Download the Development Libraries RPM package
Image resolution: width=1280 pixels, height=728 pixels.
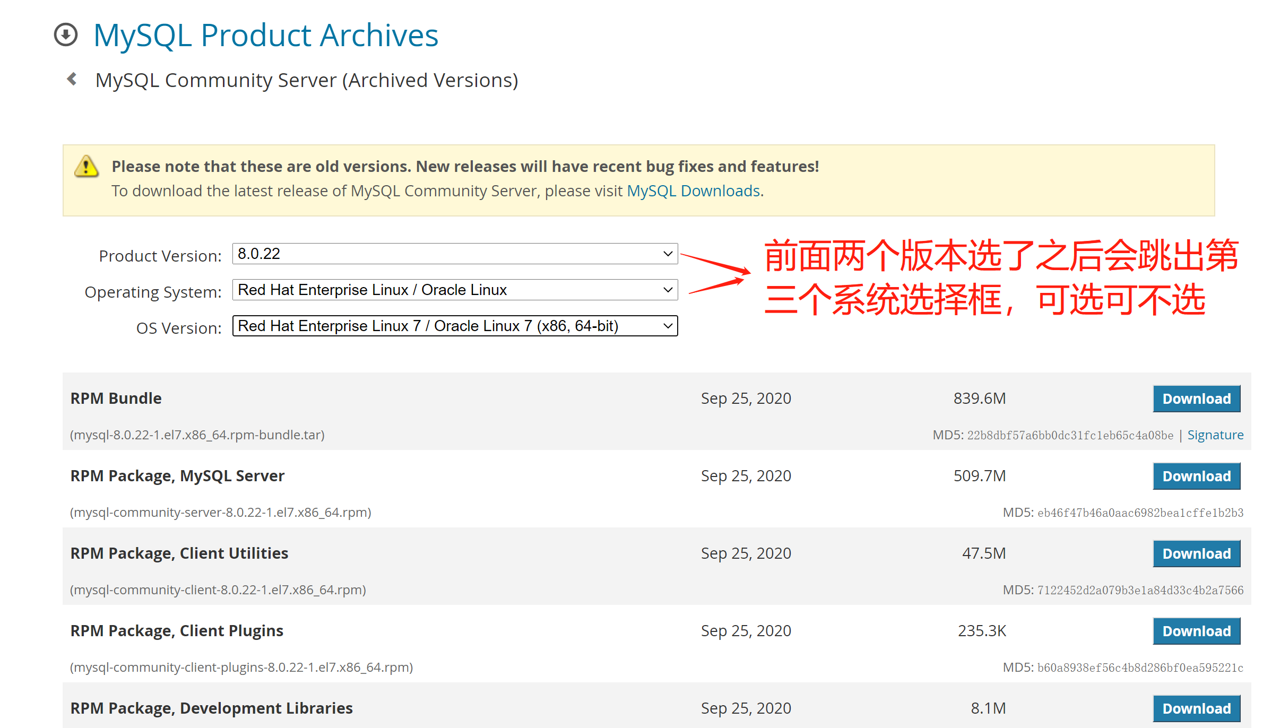[1196, 708]
